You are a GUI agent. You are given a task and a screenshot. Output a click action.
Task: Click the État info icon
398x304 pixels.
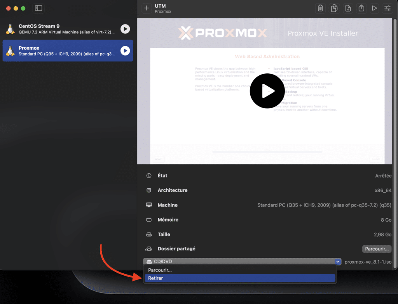pyautogui.click(x=149, y=175)
